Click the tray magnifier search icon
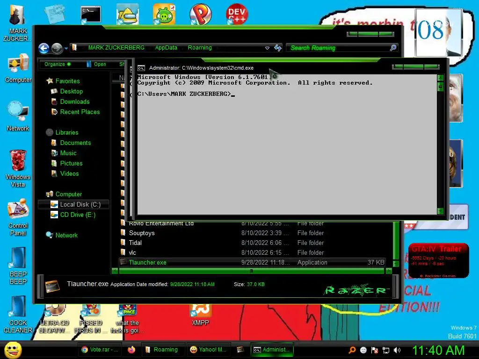479x359 pixels. (352, 350)
